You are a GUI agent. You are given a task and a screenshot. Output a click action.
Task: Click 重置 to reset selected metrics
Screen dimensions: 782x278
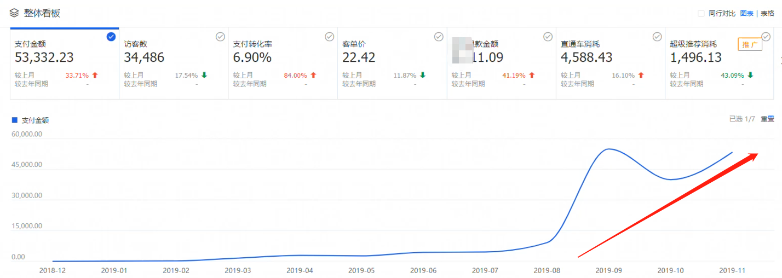(767, 119)
